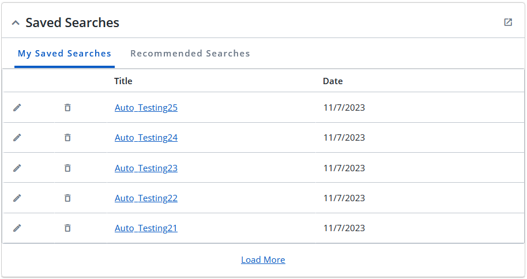The height and width of the screenshot is (279, 527).
Task: Delete the Auto_Testing21 saved search
Action: (67, 228)
